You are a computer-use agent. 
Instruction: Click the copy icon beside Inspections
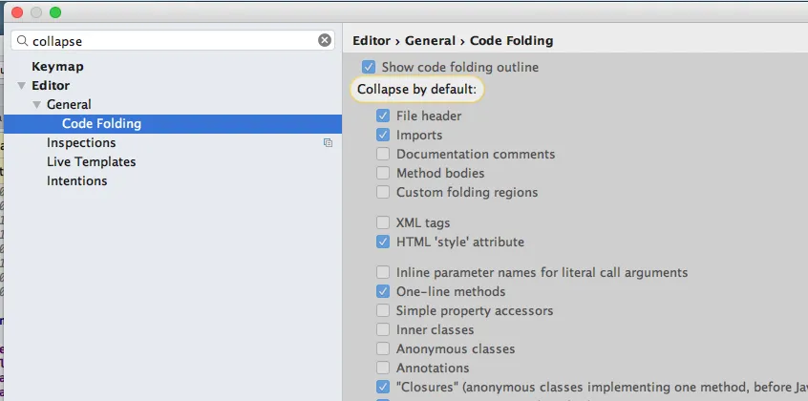click(x=328, y=143)
